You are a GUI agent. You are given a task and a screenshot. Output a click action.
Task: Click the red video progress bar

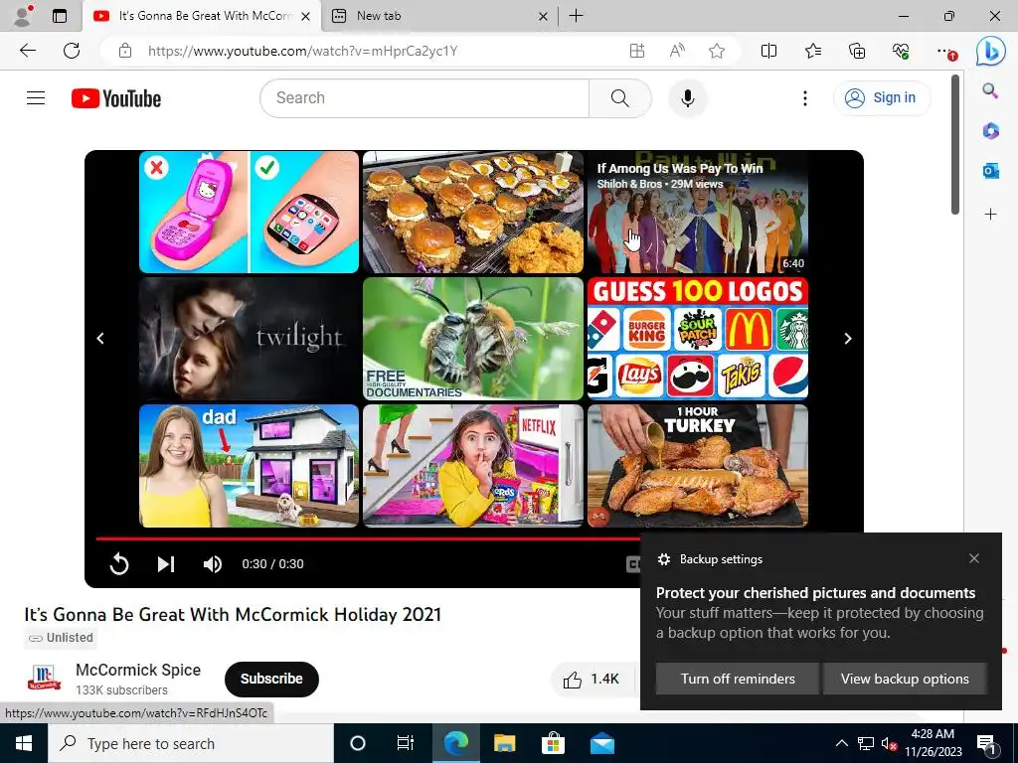(x=368, y=538)
